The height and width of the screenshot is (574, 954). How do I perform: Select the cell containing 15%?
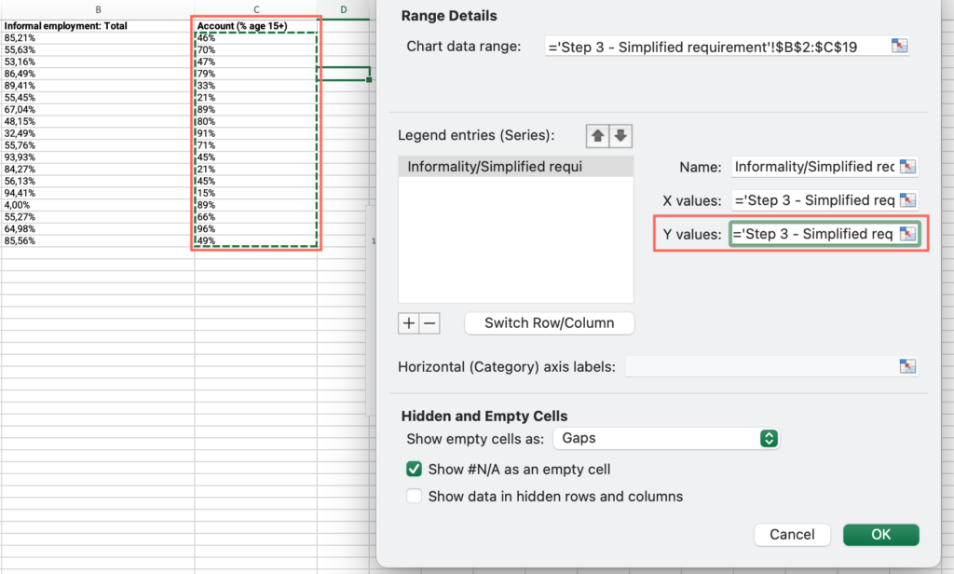[256, 193]
